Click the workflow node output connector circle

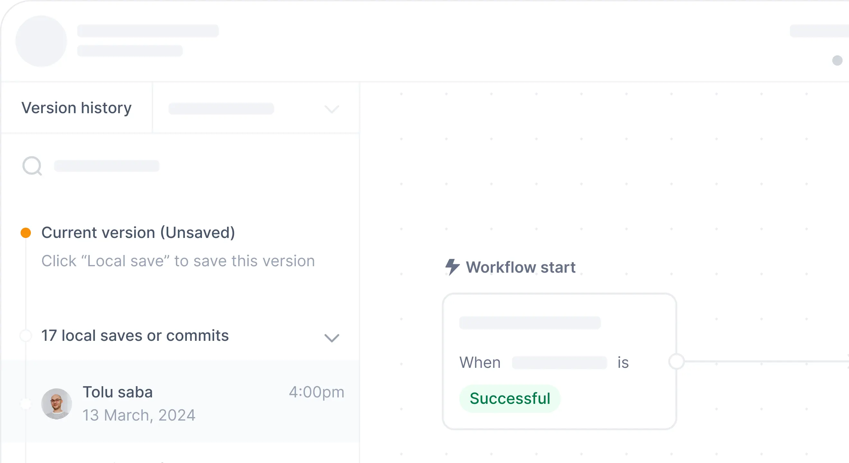tap(677, 362)
